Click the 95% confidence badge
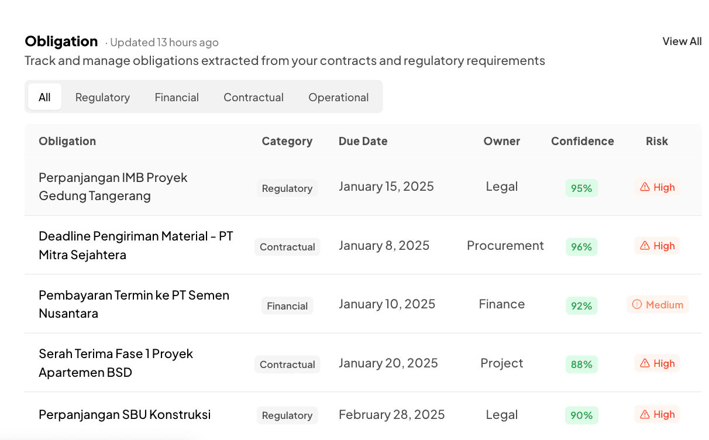The height and width of the screenshot is (440, 709). [x=581, y=188]
